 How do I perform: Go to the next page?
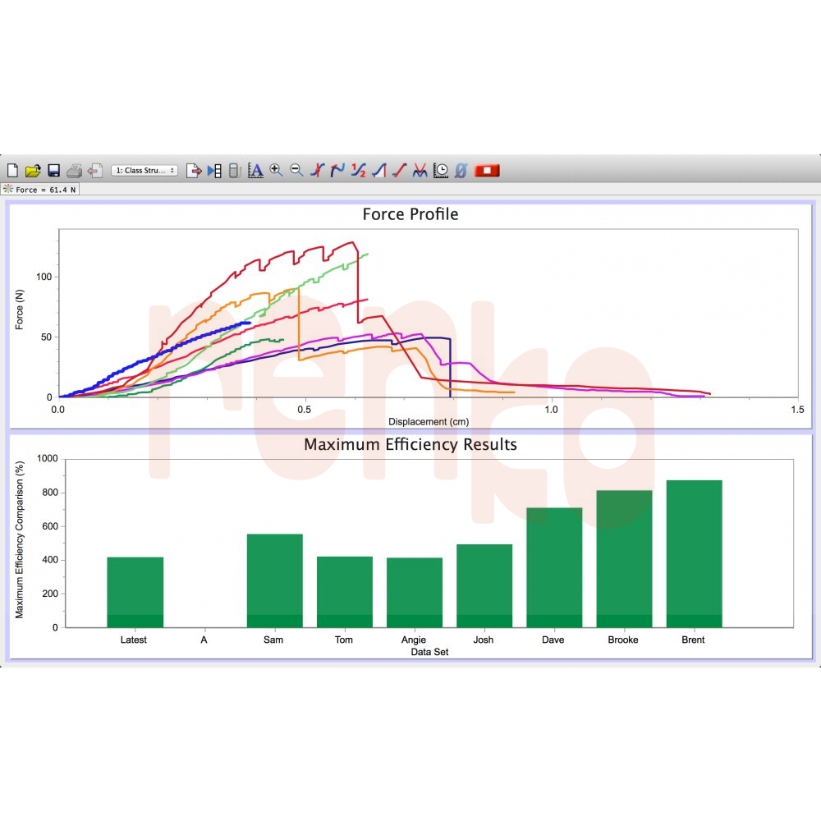[192, 170]
